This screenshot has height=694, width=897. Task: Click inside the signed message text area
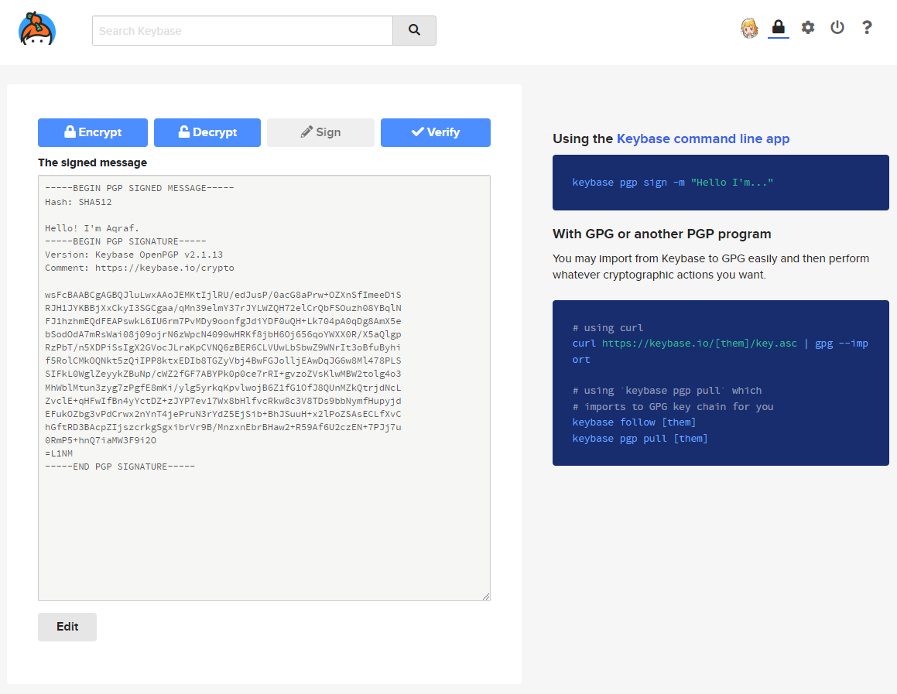point(263,526)
